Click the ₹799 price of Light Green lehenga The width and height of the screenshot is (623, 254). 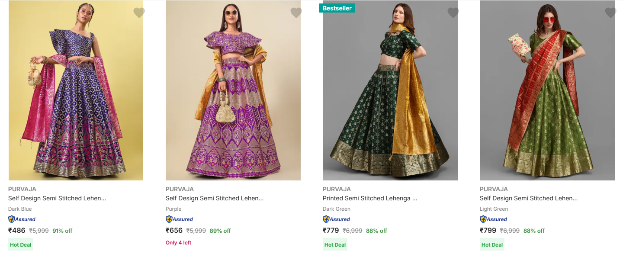488,231
